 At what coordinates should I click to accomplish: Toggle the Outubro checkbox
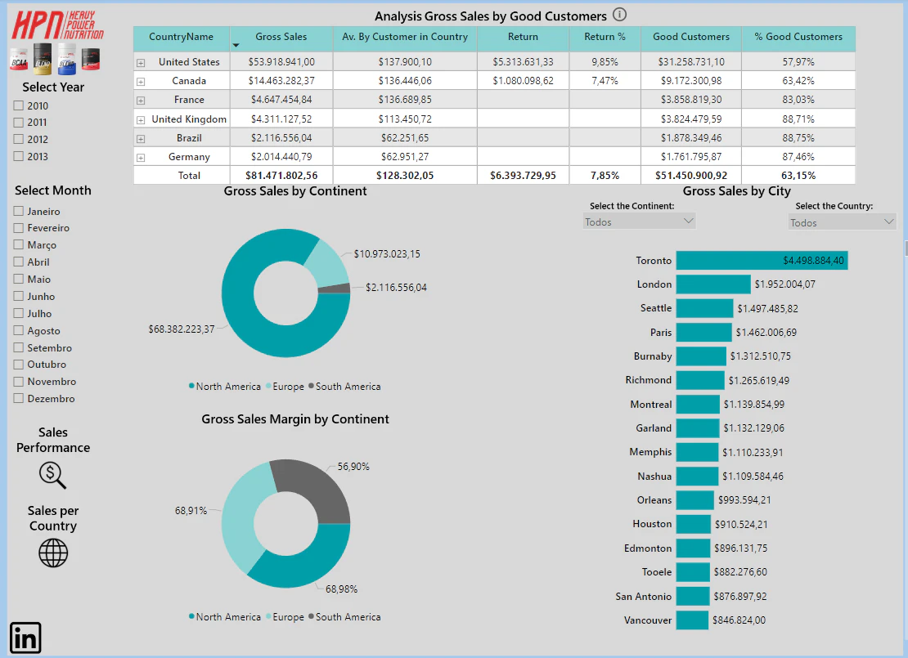click(19, 365)
